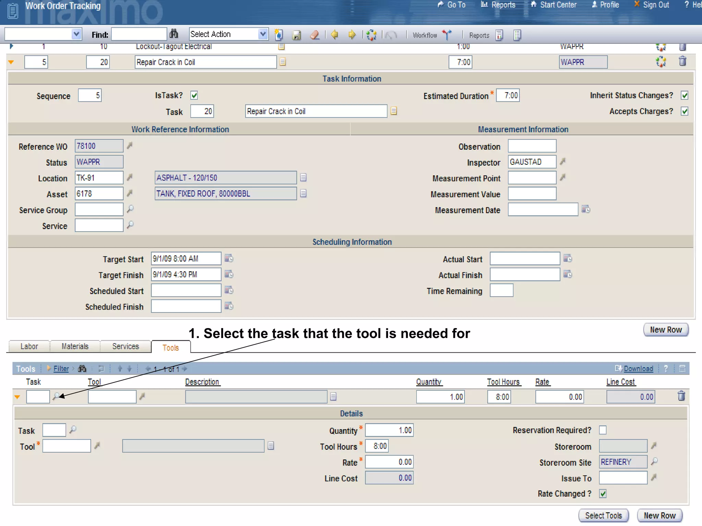The image size is (702, 526).
Task: Switch to the Materials tab
Action: tap(75, 346)
